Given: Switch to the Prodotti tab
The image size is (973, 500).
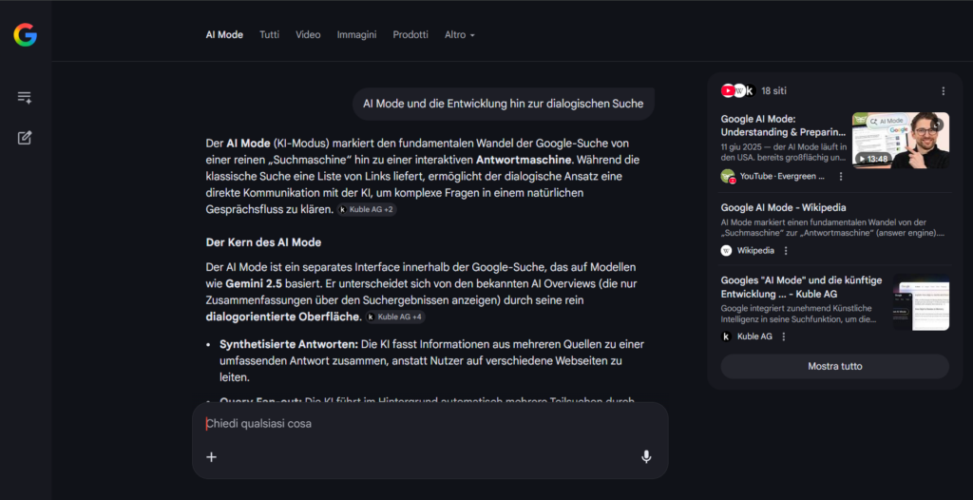Looking at the screenshot, I should click(410, 35).
